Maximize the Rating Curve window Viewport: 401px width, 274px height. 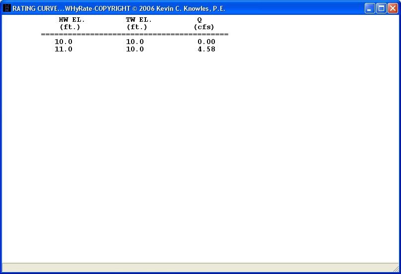tap(381, 8)
